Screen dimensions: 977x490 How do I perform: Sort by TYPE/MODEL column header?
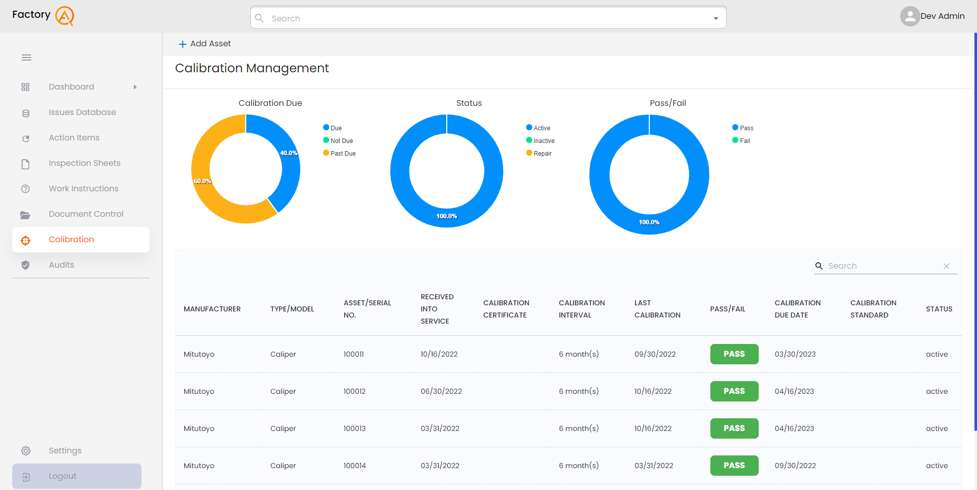point(292,309)
